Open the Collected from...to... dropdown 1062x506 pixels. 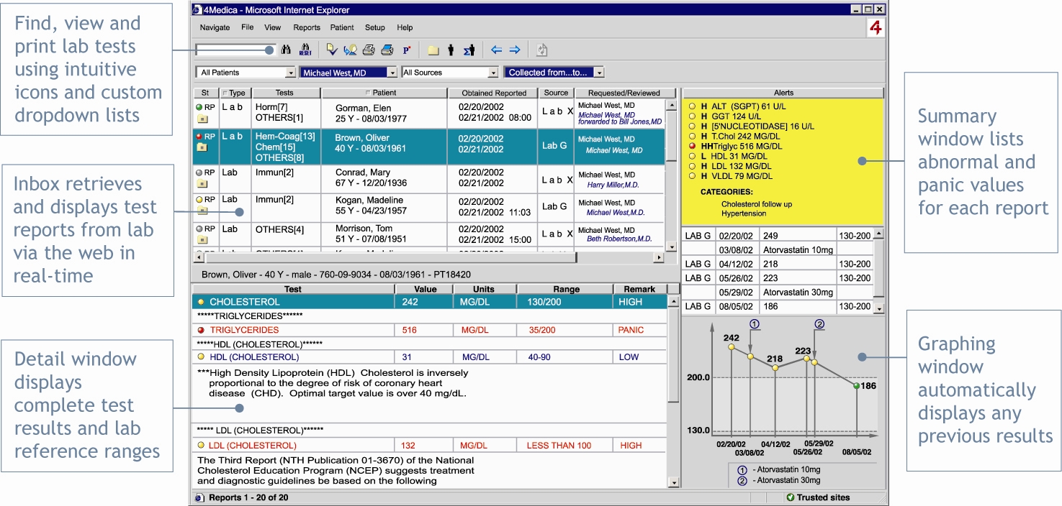[x=554, y=73]
